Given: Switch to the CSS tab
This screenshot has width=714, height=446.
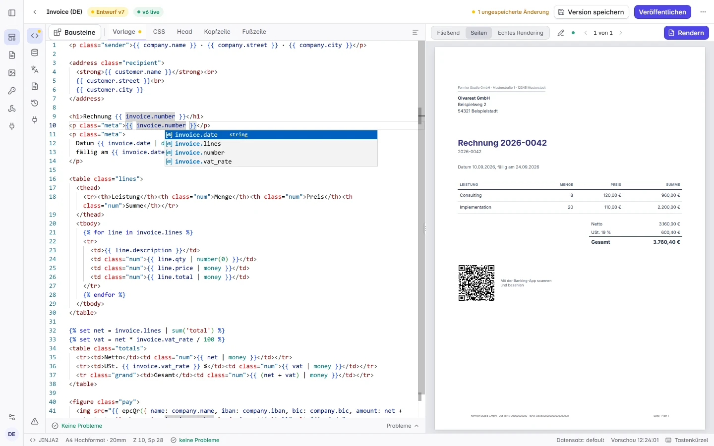Looking at the screenshot, I should pyautogui.click(x=159, y=32).
